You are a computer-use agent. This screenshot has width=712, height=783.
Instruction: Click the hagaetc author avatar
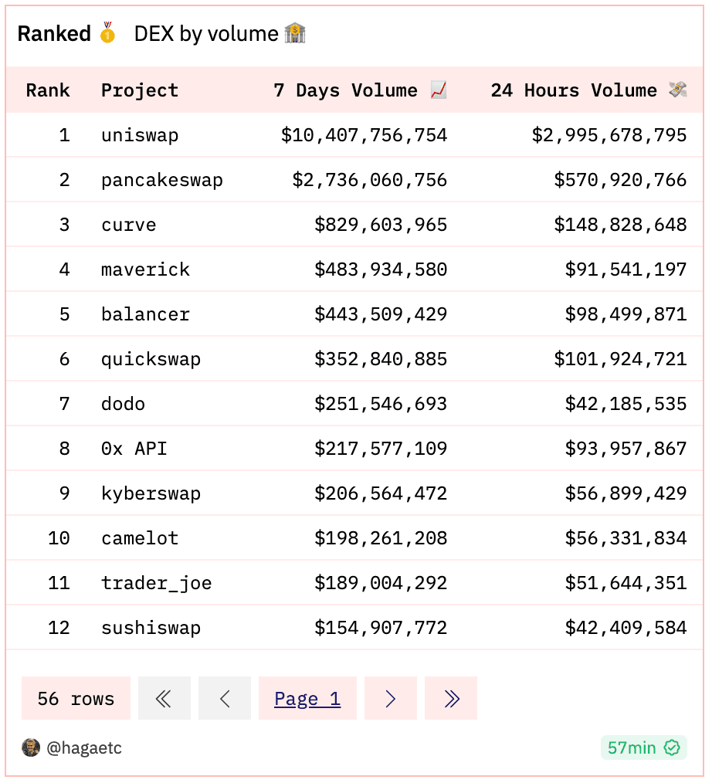click(31, 747)
